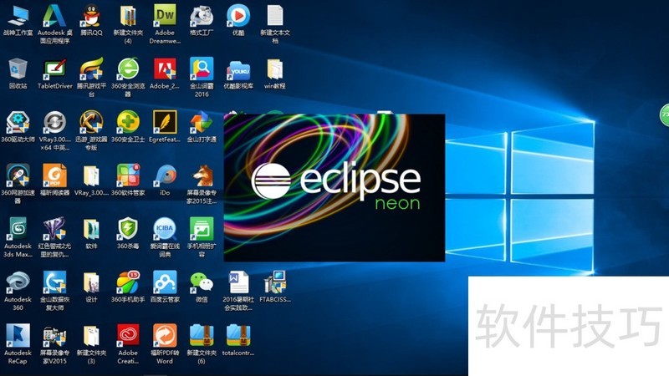Select the VRay3.00 x64 installer icon
The image size is (669, 376).
[54, 123]
